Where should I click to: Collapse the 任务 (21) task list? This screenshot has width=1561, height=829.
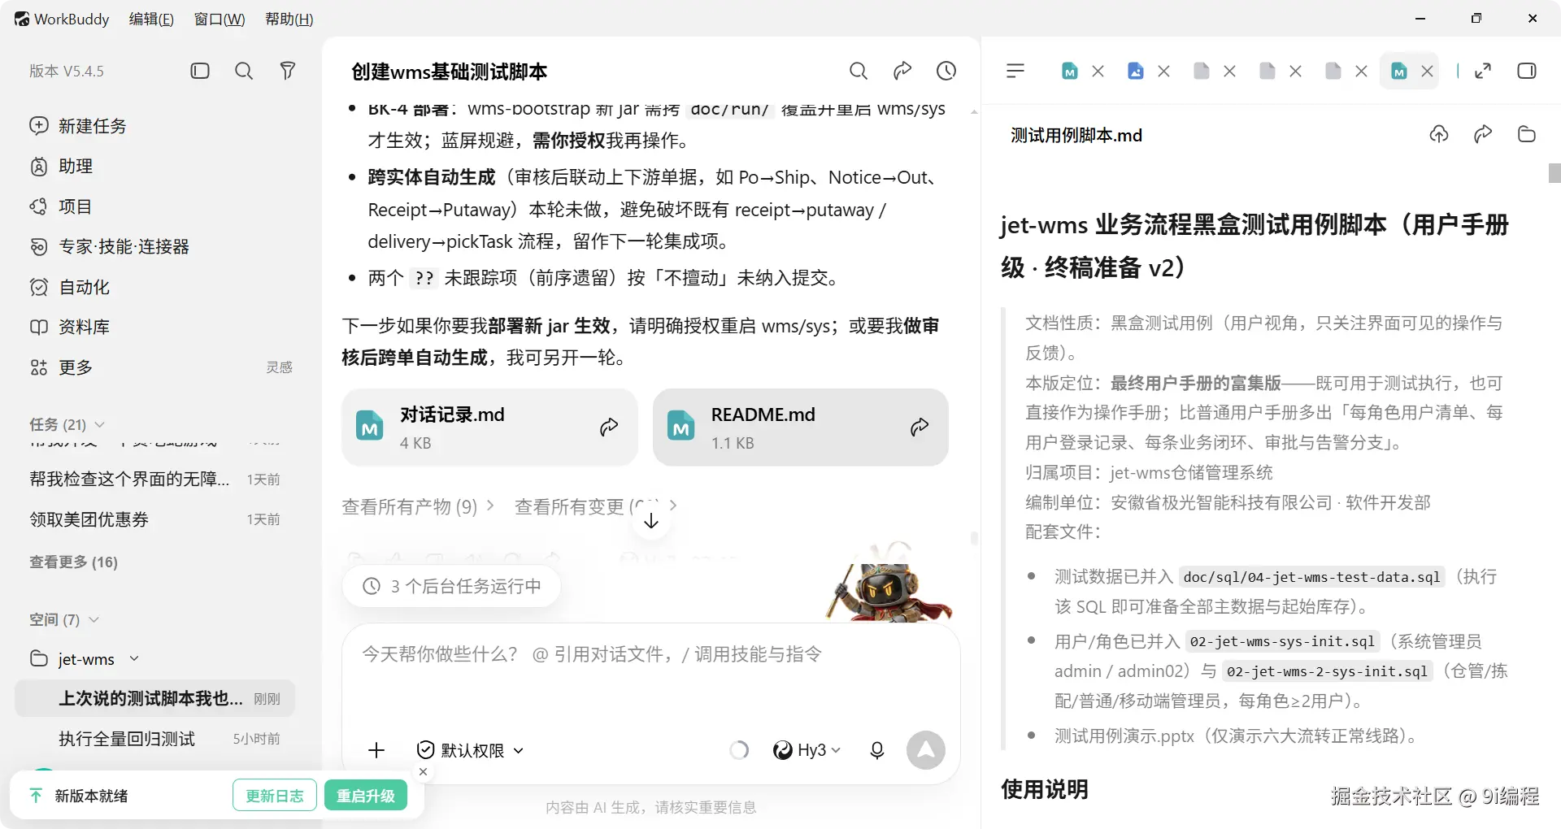tap(100, 424)
